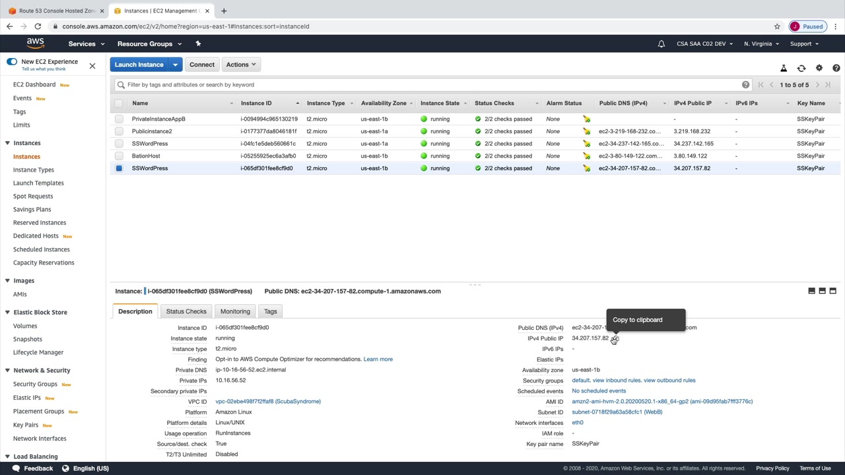845x475 pixels.
Task: Click the instance search filter field
Action: coord(429,84)
